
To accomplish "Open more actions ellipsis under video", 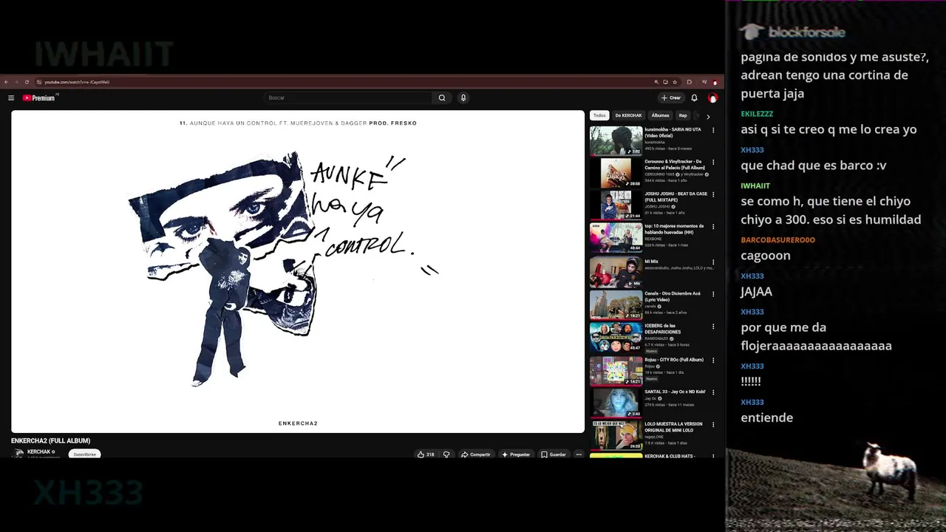I will click(579, 454).
